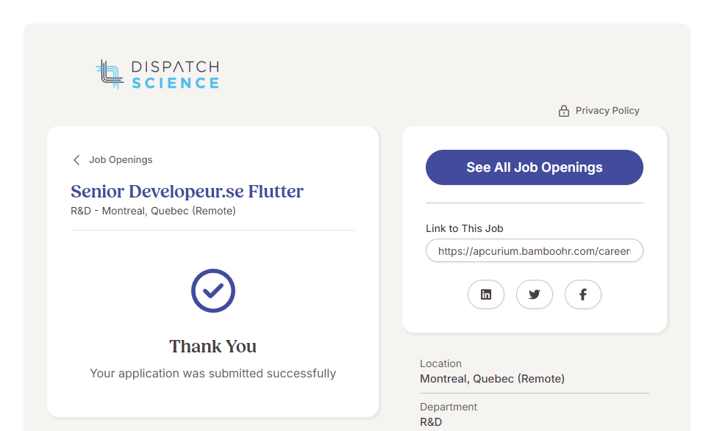Click the Location label in job details
Image resolution: width=714 pixels, height=431 pixels.
point(440,363)
